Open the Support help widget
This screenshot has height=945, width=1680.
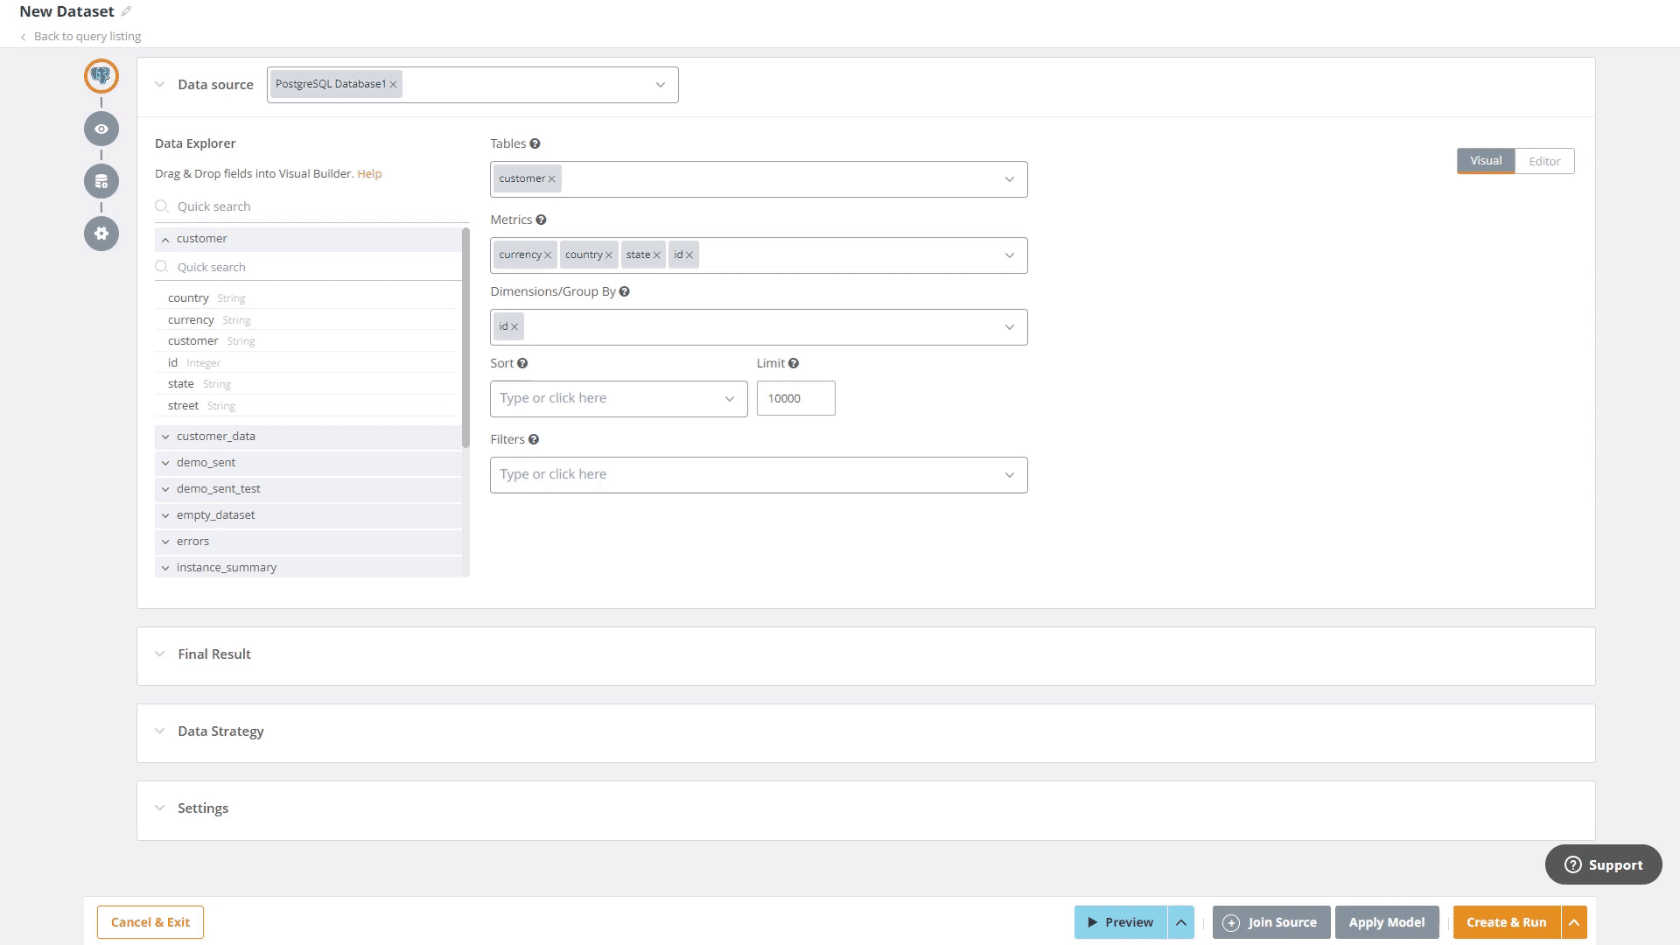(x=1603, y=864)
